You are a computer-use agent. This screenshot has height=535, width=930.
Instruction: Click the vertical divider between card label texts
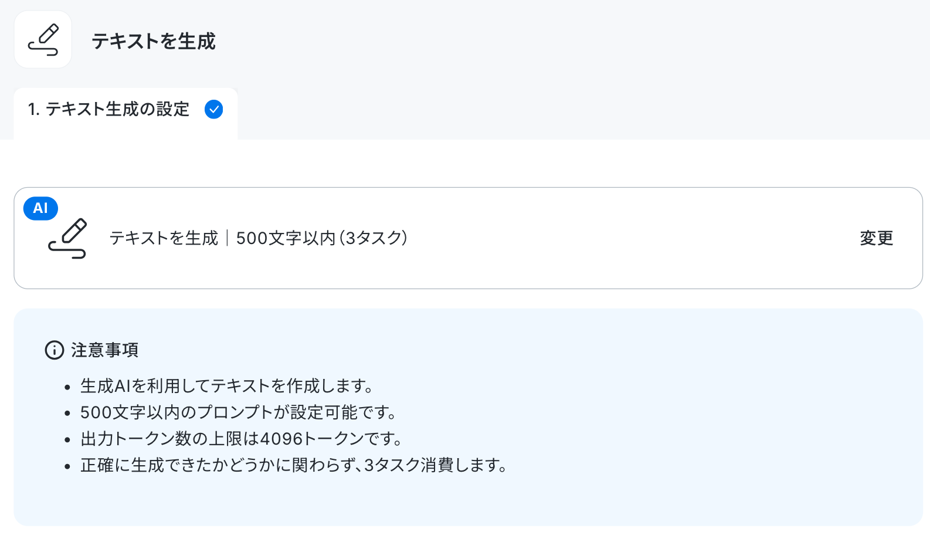point(227,238)
